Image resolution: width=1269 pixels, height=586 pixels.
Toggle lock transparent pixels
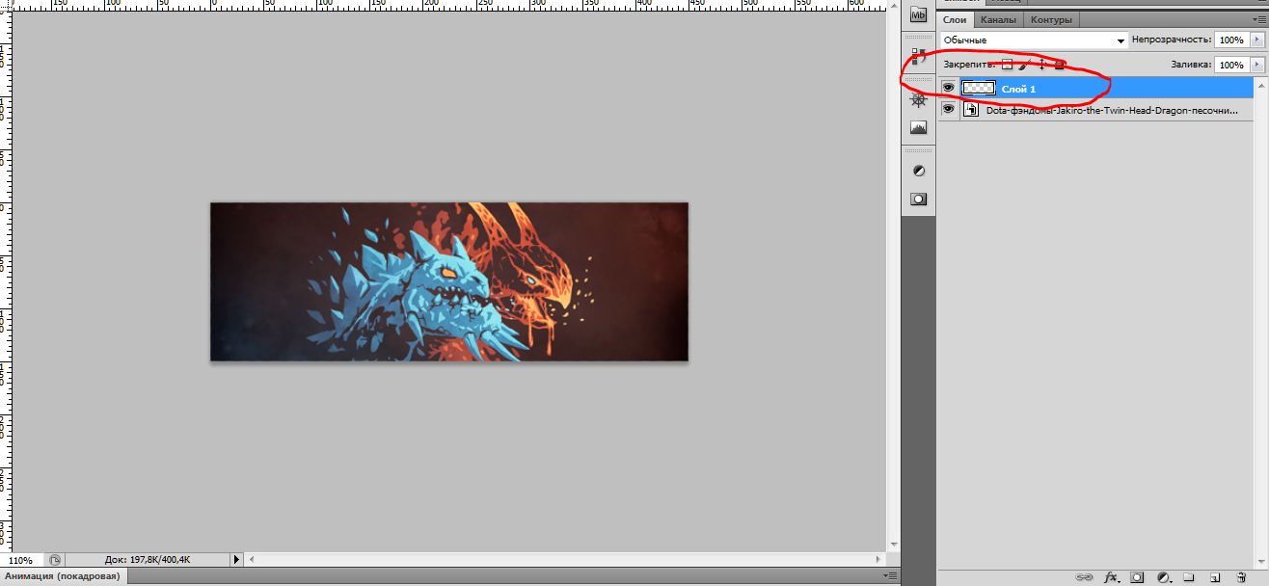click(1007, 65)
